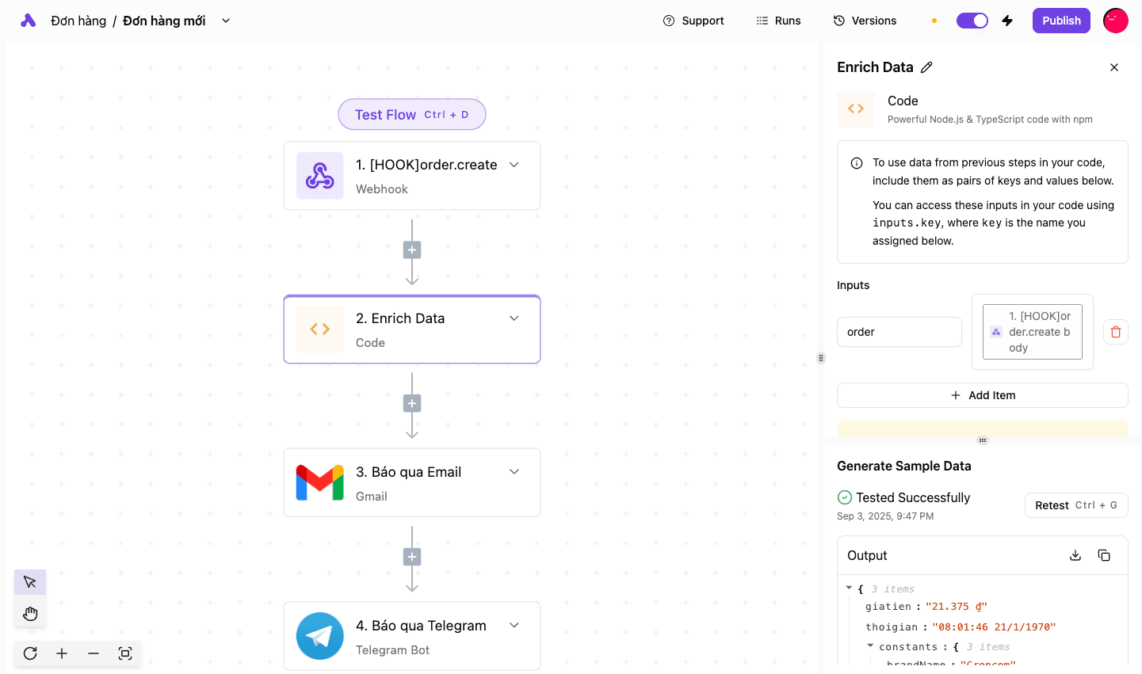Open the Đơn hàng mới flow dropdown
This screenshot has width=1142, height=674.
225,21
